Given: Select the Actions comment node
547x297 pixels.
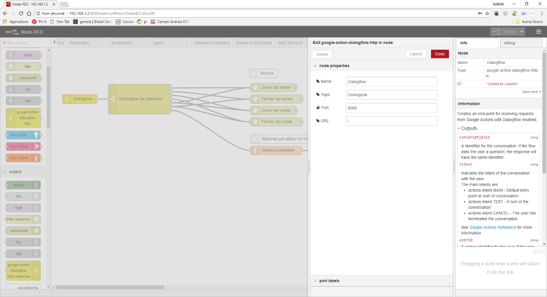Looking at the screenshot, I should [264, 74].
